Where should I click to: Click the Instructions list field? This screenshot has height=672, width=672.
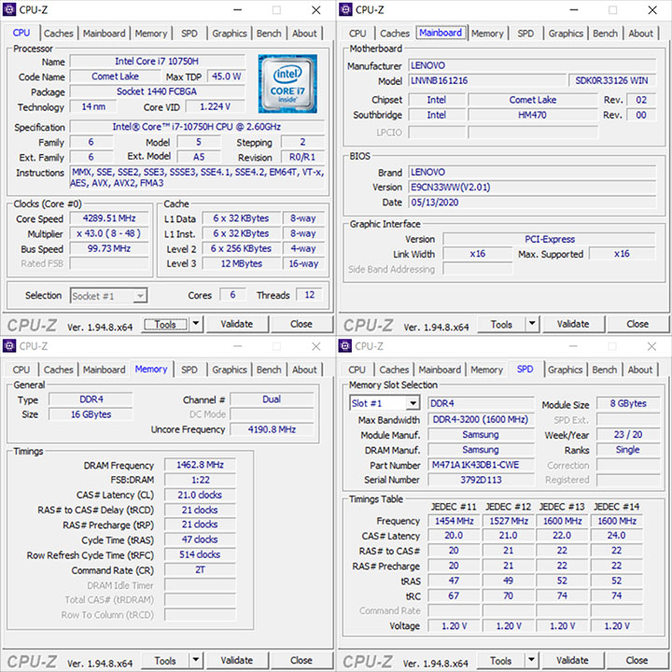[x=198, y=177]
